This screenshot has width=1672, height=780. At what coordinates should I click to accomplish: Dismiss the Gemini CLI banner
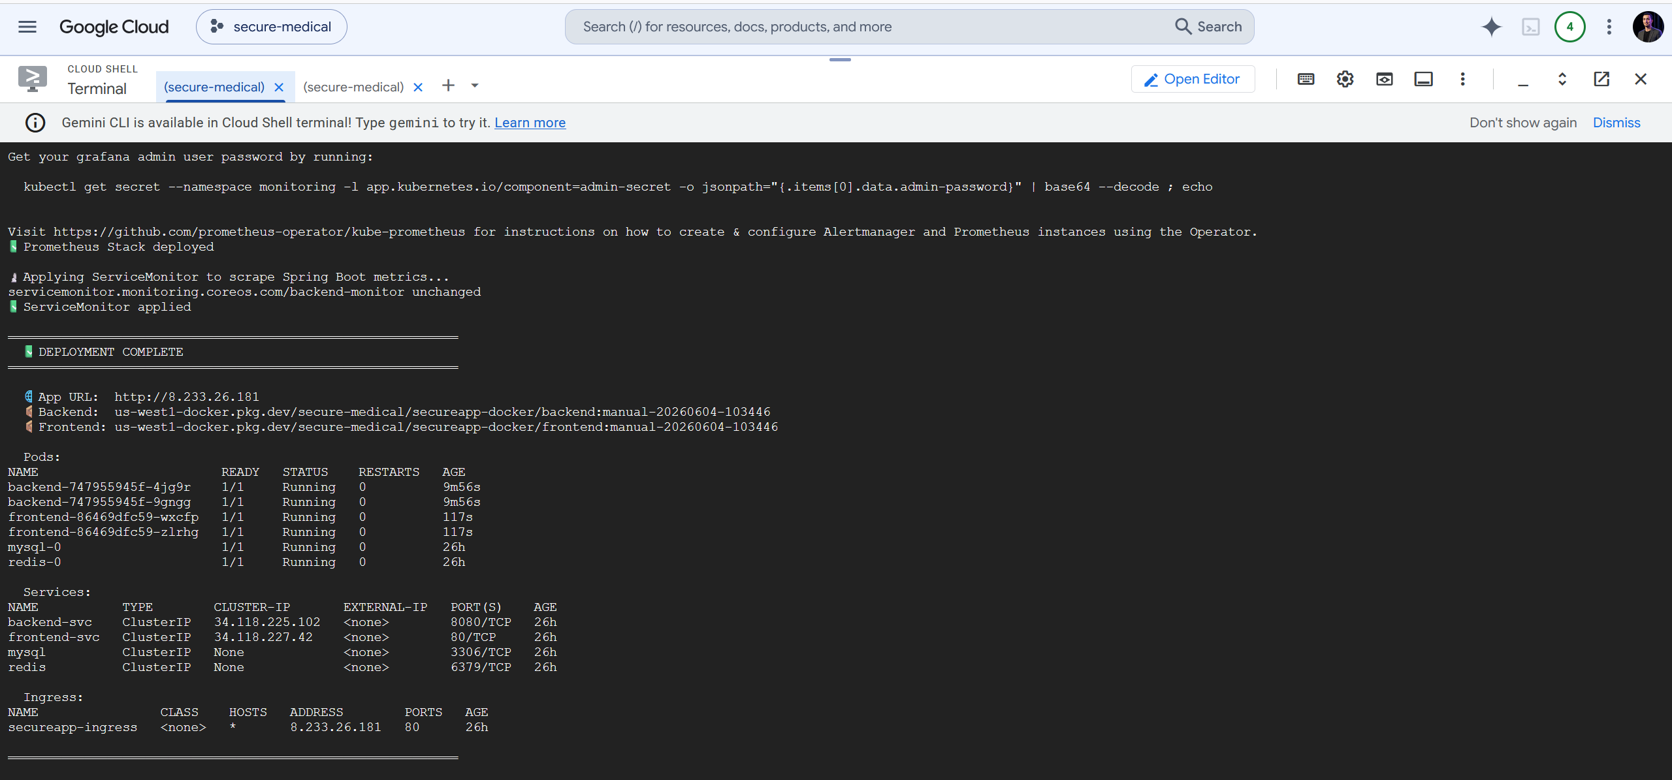(1616, 123)
